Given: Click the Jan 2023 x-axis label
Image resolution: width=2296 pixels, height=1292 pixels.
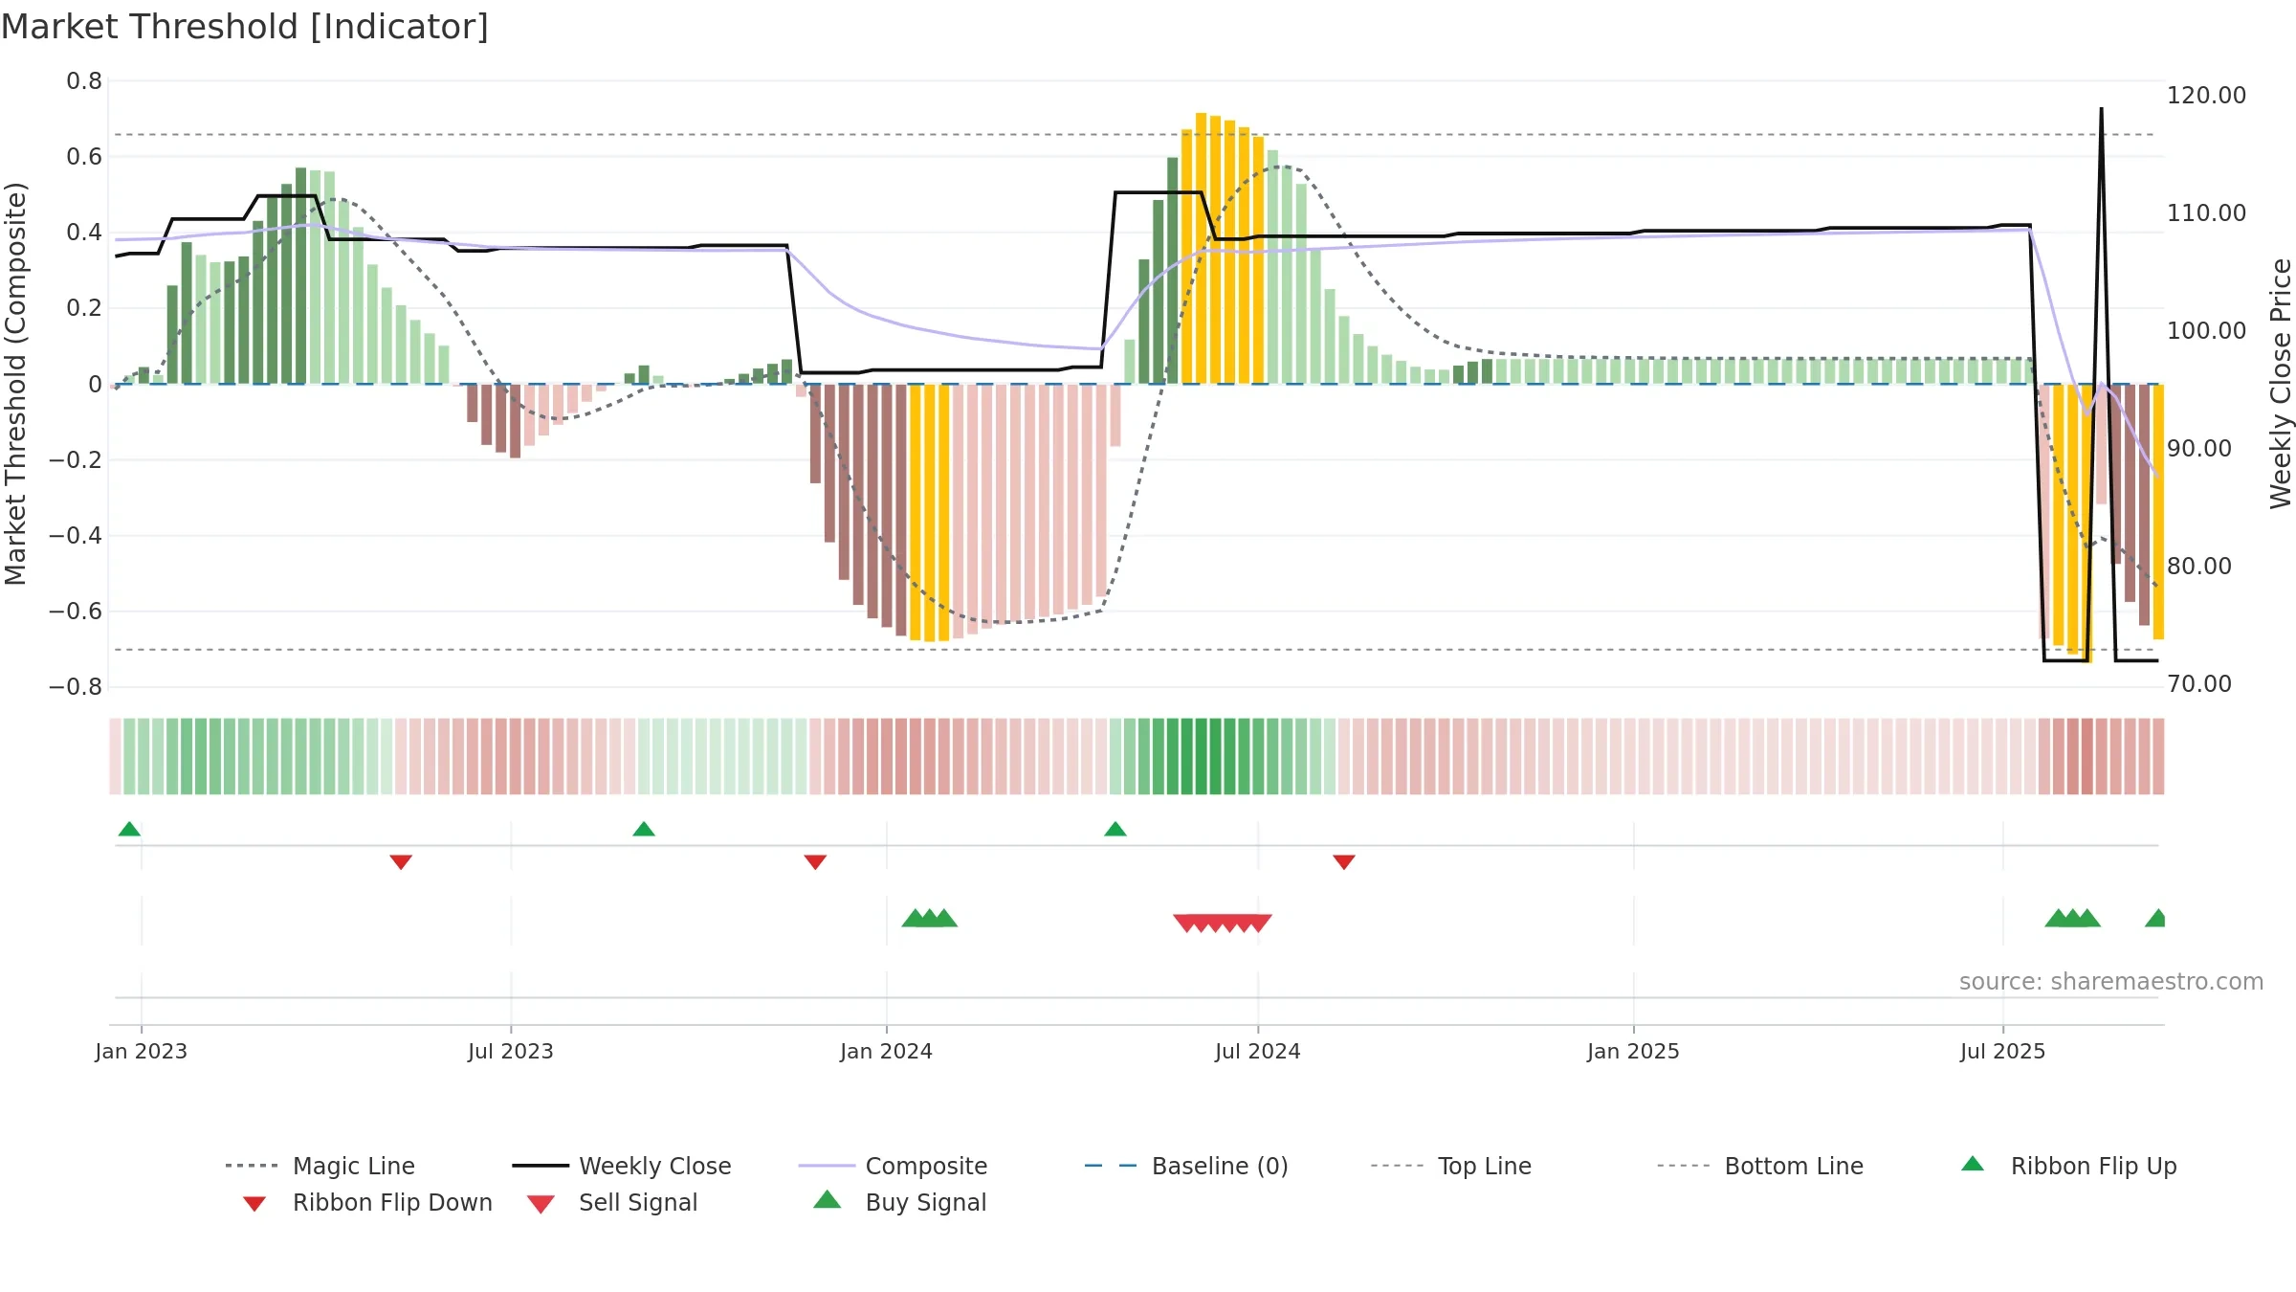Looking at the screenshot, I should [142, 1051].
